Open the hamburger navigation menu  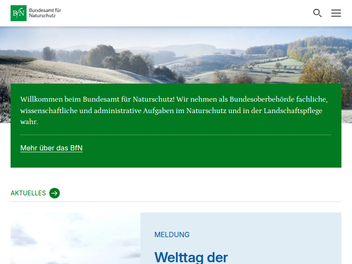336,13
